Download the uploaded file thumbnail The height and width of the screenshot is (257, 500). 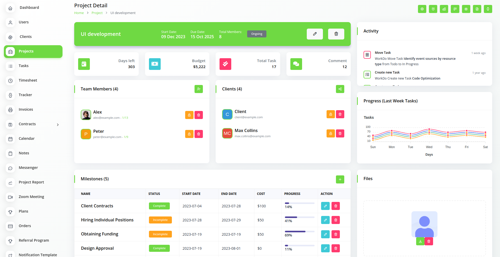coord(420,241)
